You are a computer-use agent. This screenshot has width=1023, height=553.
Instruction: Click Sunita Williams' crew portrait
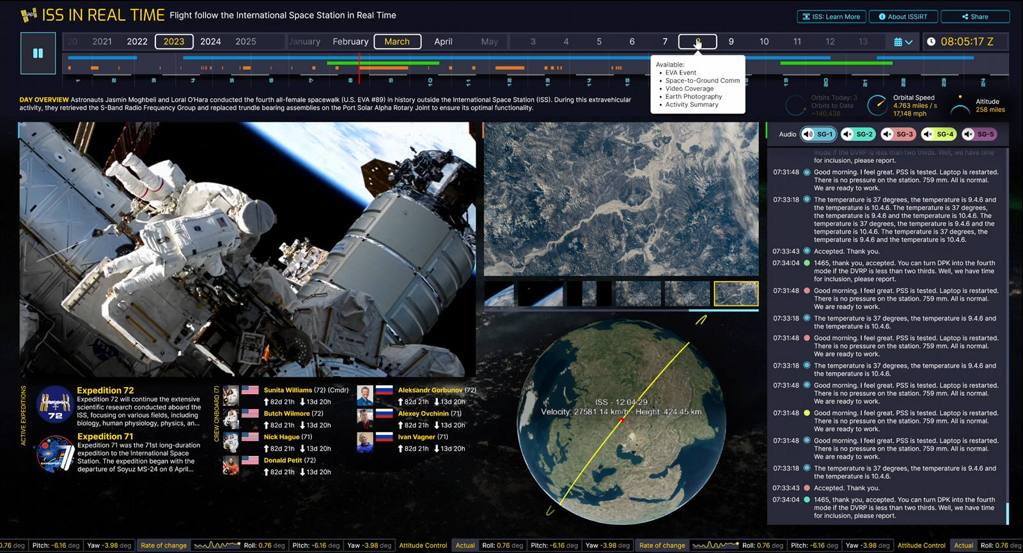(231, 395)
